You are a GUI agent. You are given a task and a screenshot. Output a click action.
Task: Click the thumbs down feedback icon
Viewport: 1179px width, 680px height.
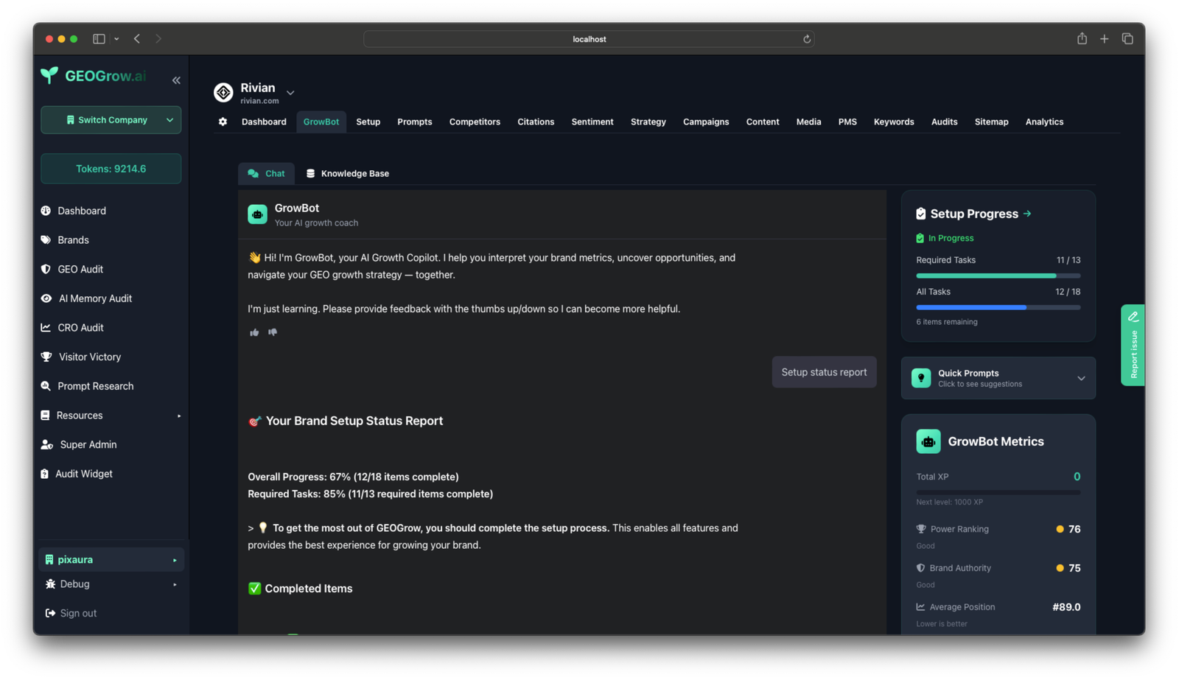pos(273,332)
